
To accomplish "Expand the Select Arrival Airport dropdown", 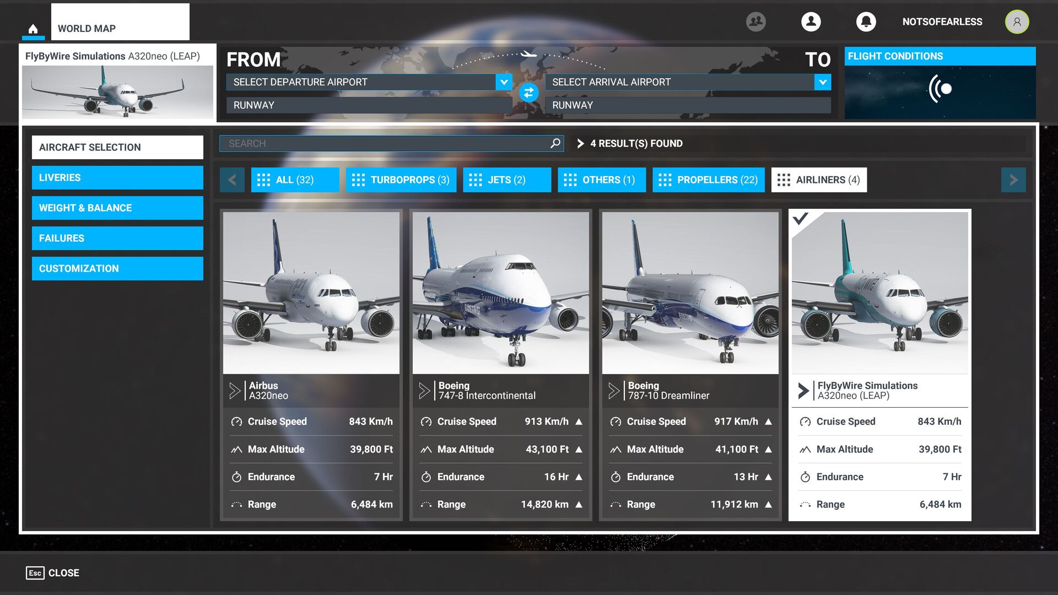I will click(822, 82).
